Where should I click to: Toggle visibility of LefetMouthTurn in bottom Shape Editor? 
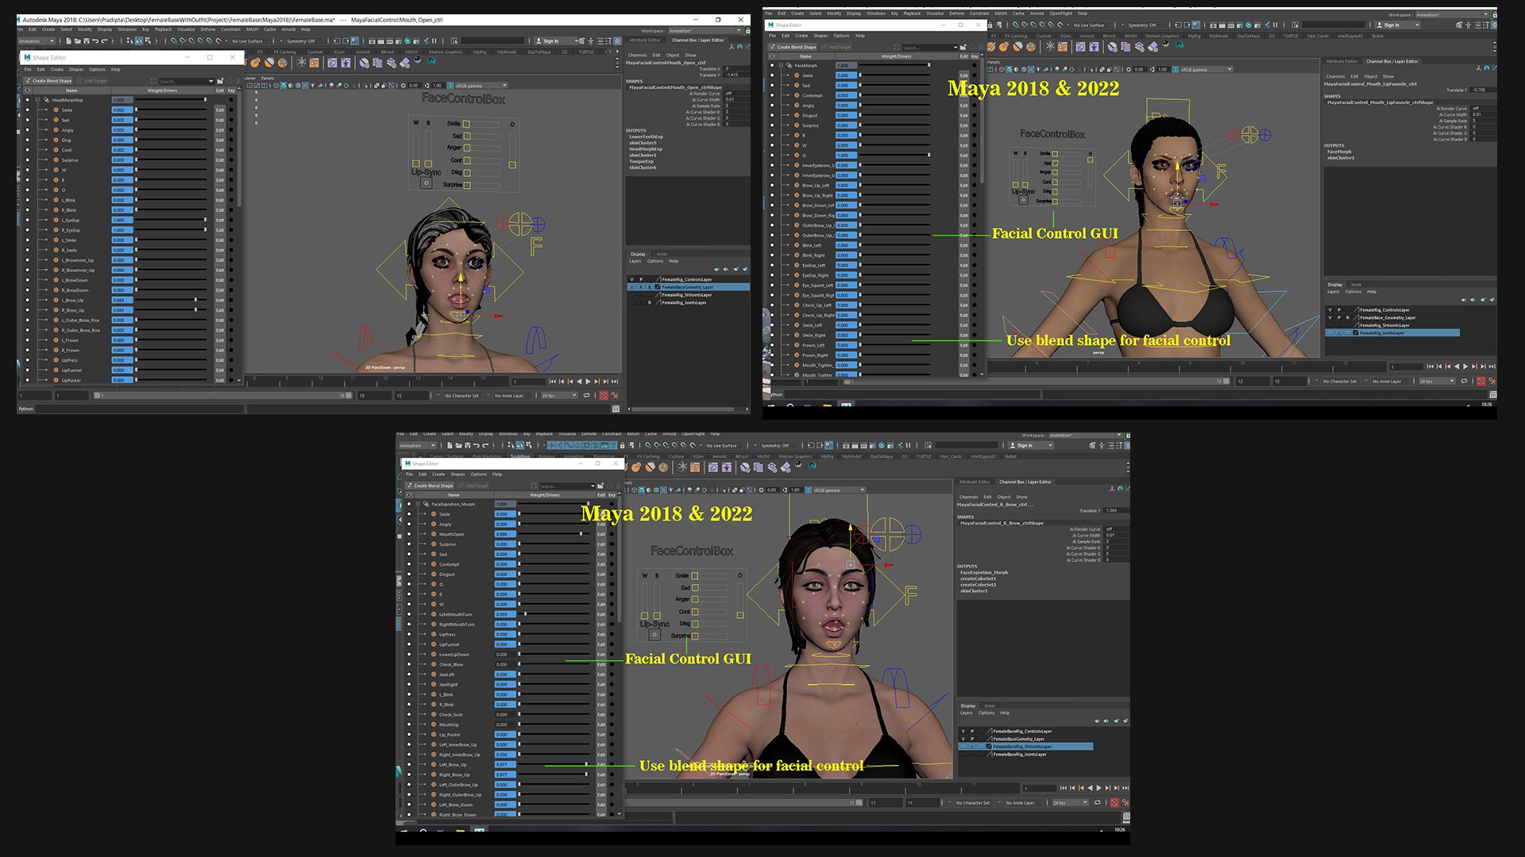pos(409,614)
